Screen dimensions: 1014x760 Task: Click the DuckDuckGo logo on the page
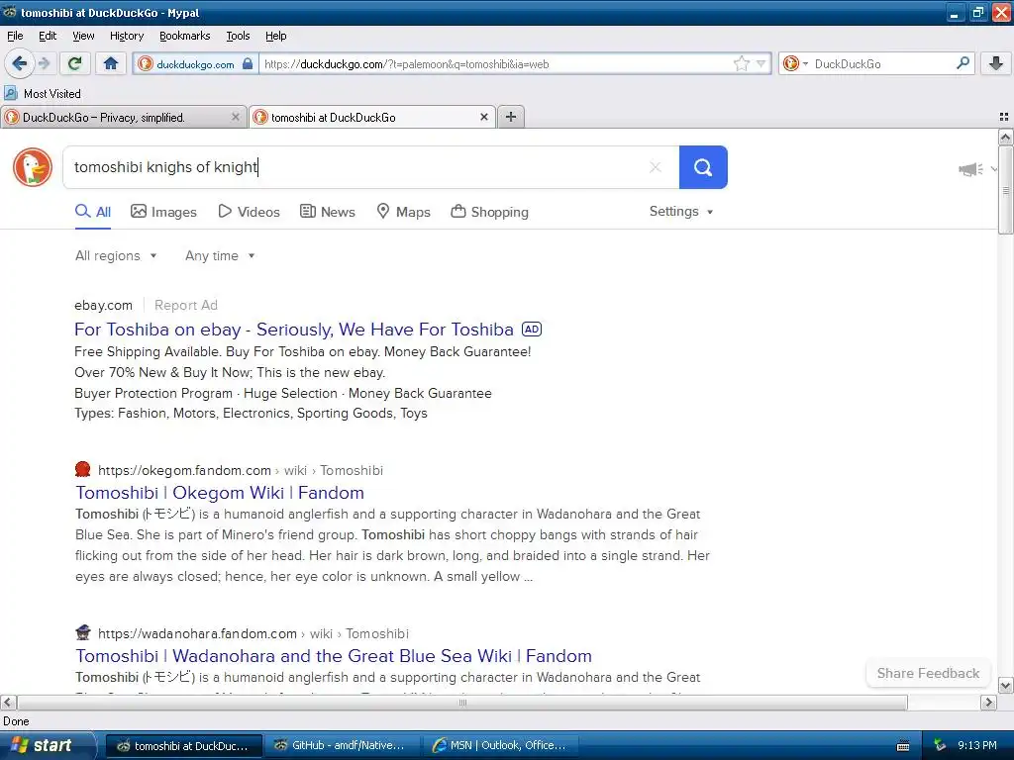33,167
